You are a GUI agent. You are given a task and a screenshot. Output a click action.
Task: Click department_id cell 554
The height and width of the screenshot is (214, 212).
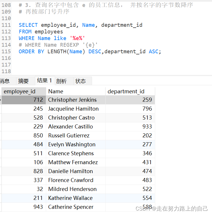pos(130,198)
